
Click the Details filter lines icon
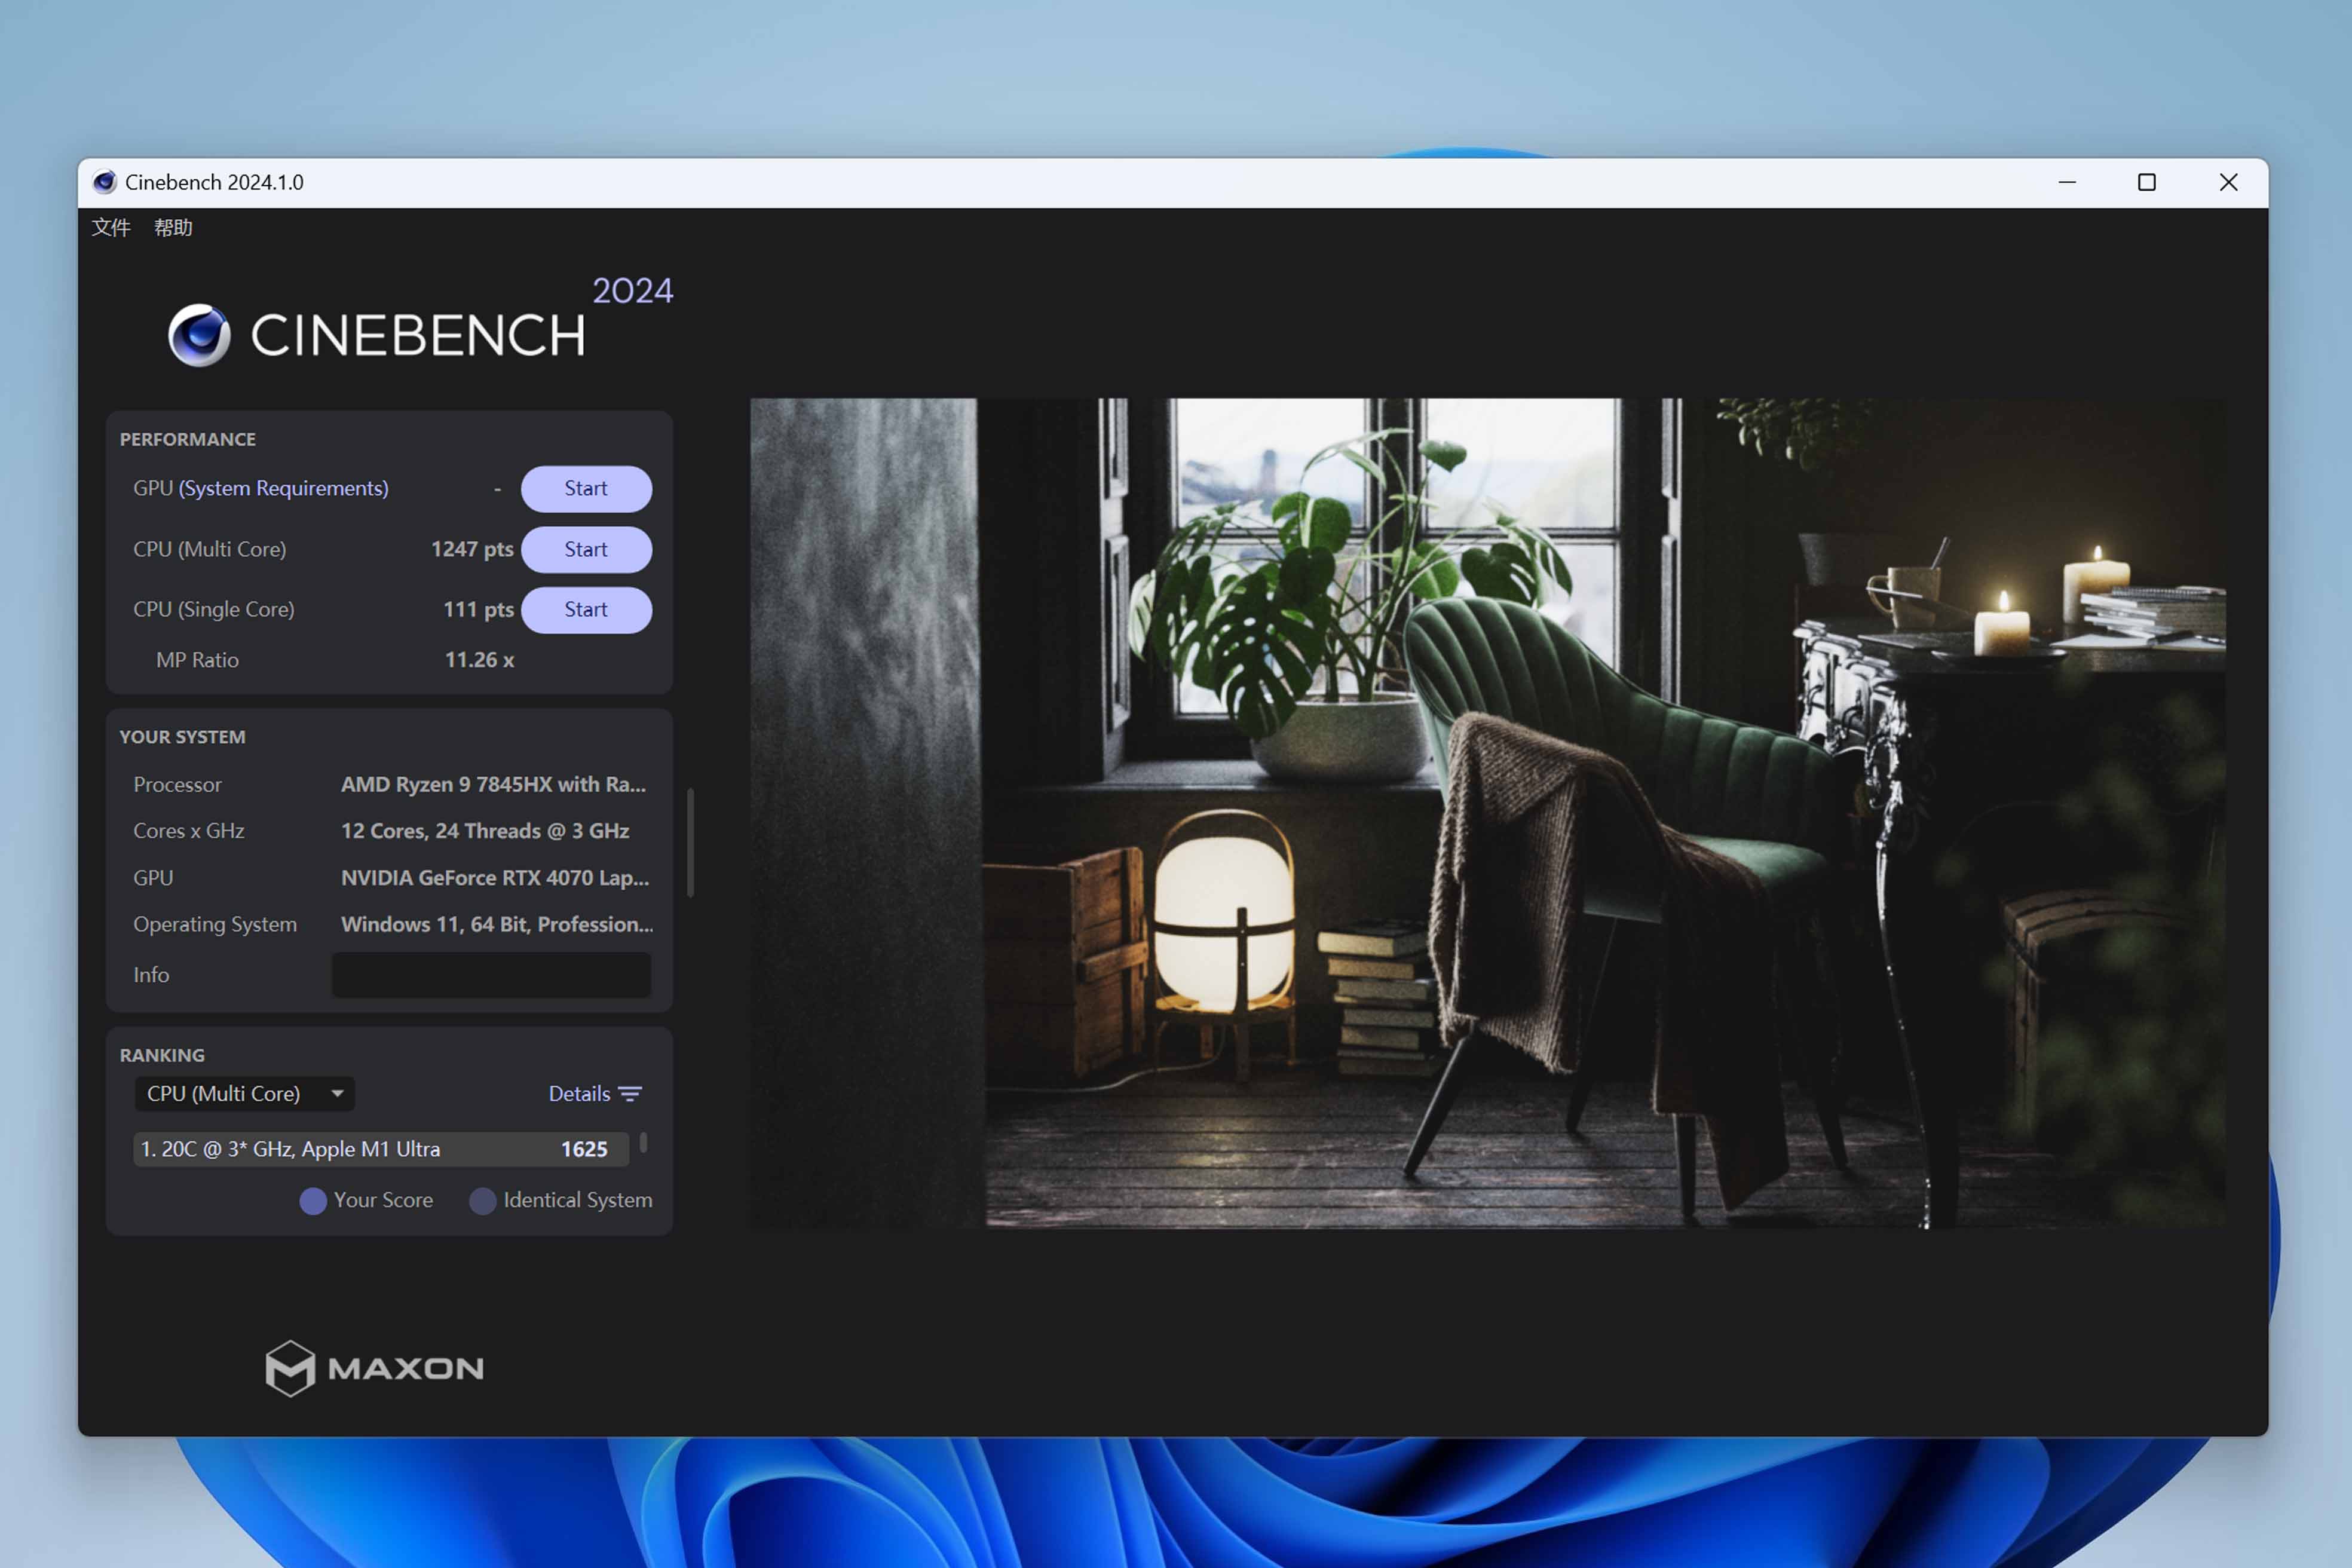630,1094
